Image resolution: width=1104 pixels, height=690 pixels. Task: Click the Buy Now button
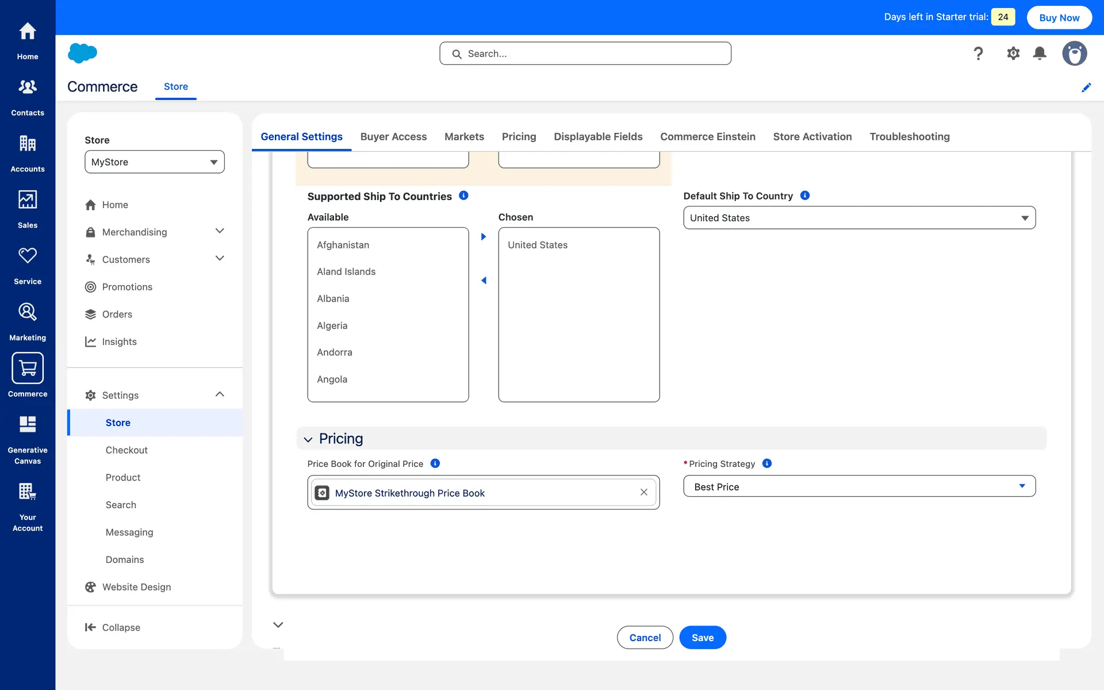[1059, 17]
